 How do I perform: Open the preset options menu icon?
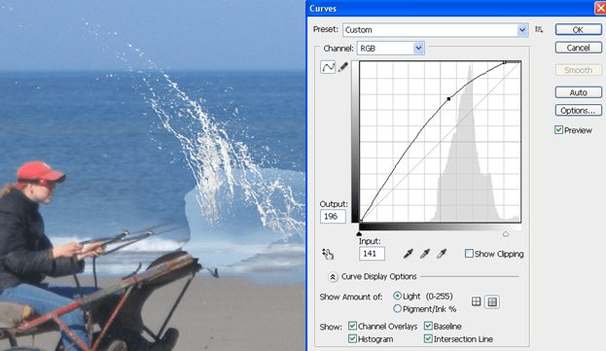point(539,29)
